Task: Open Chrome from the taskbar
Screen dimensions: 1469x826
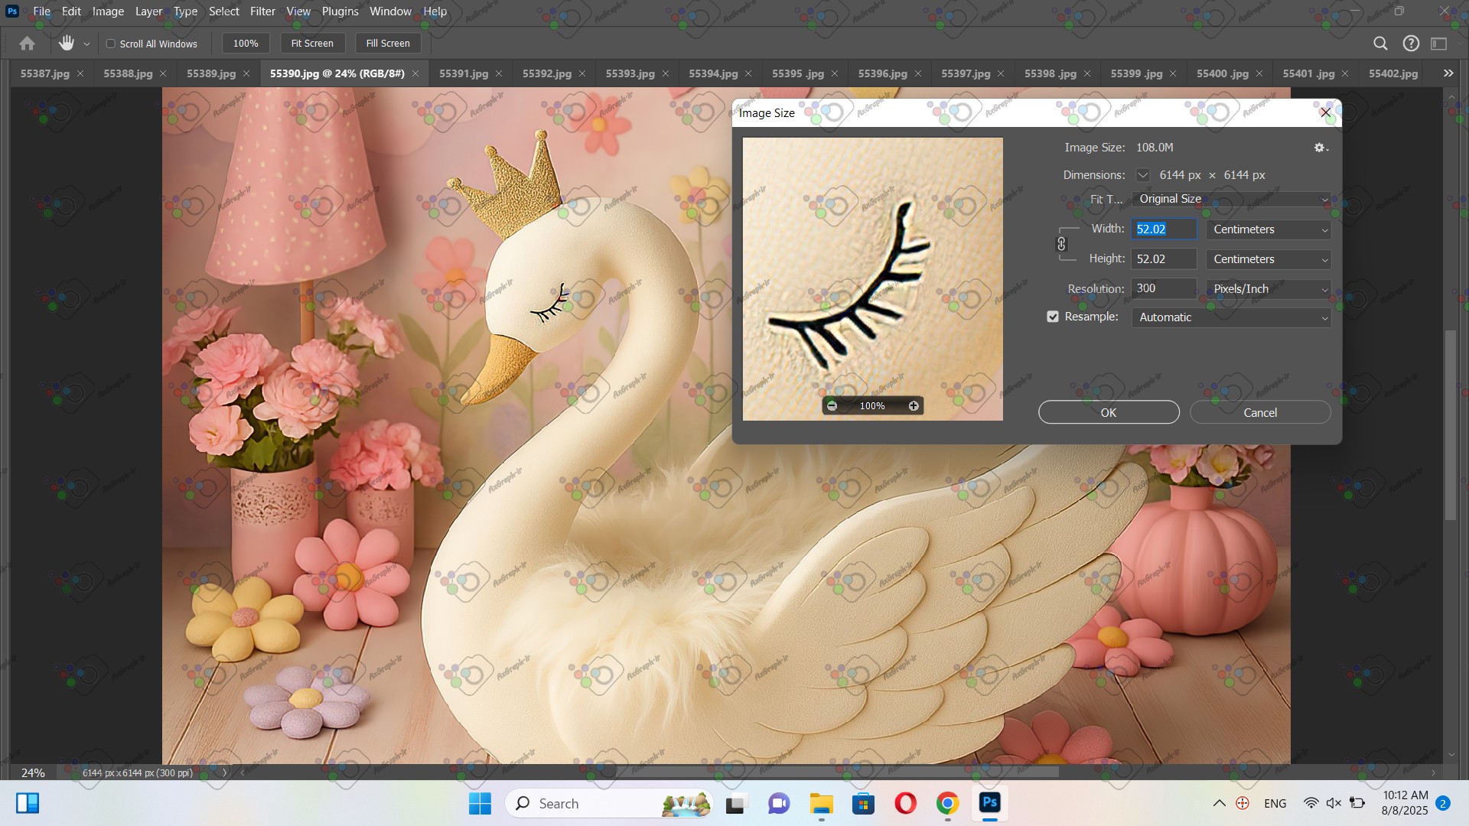Action: click(x=947, y=803)
